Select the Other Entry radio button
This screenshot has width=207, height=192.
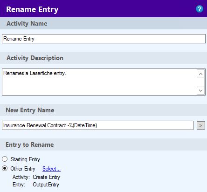click(x=5, y=168)
